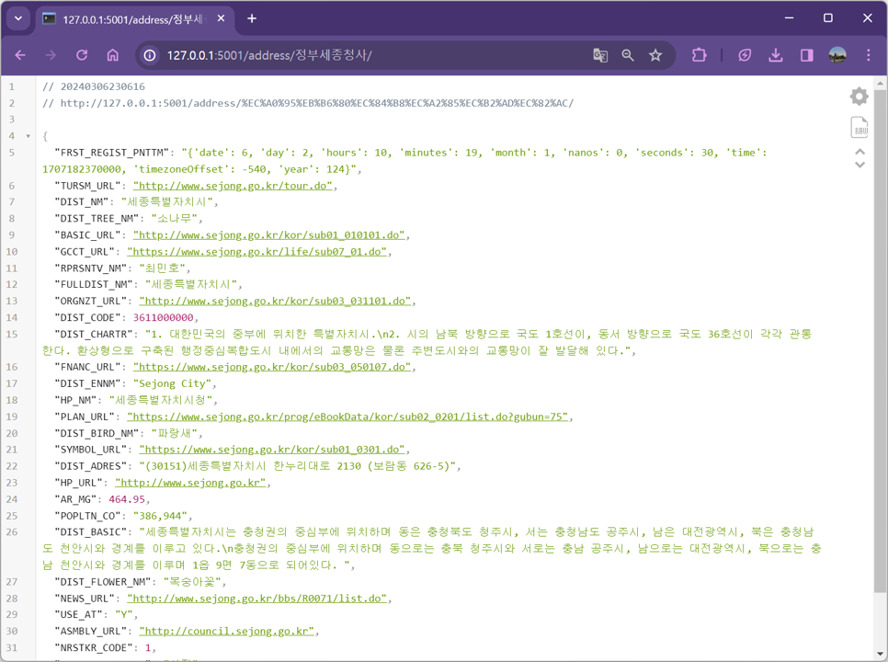Screen dimensions: 888x662
Task: Toggle the browser side panel
Action: (806, 55)
